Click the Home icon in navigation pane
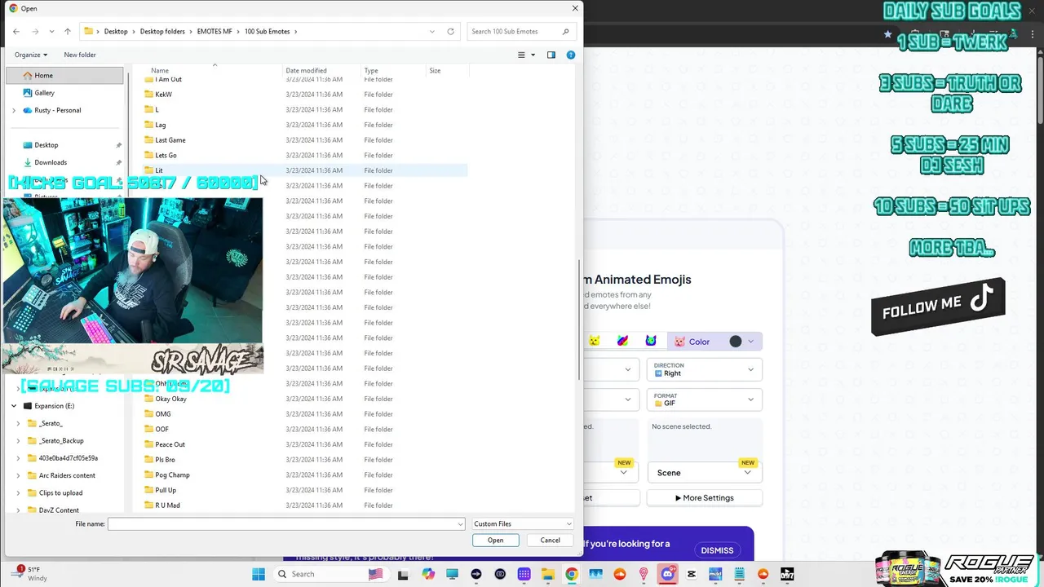1044x587 pixels. (x=27, y=75)
